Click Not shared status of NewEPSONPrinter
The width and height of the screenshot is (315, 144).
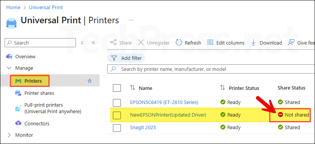click(294, 115)
